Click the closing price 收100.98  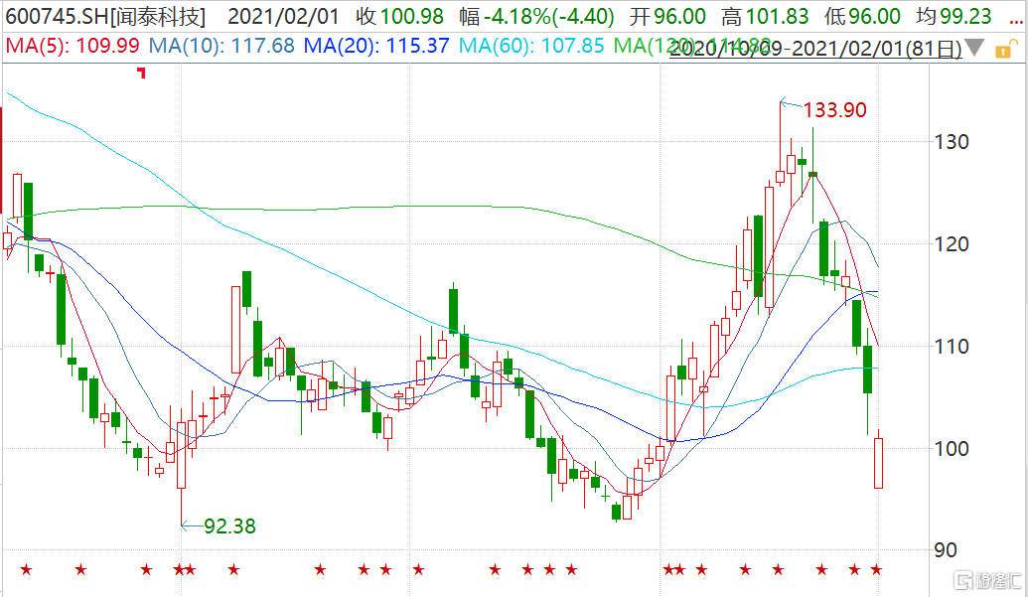pos(400,16)
